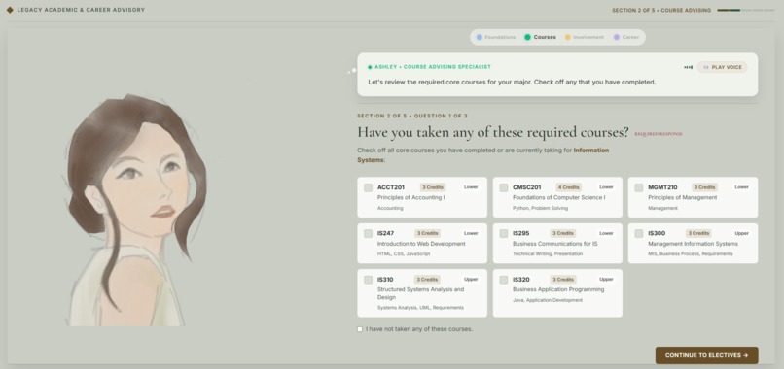Select 'Business Application Programming' course title

[x=558, y=289]
